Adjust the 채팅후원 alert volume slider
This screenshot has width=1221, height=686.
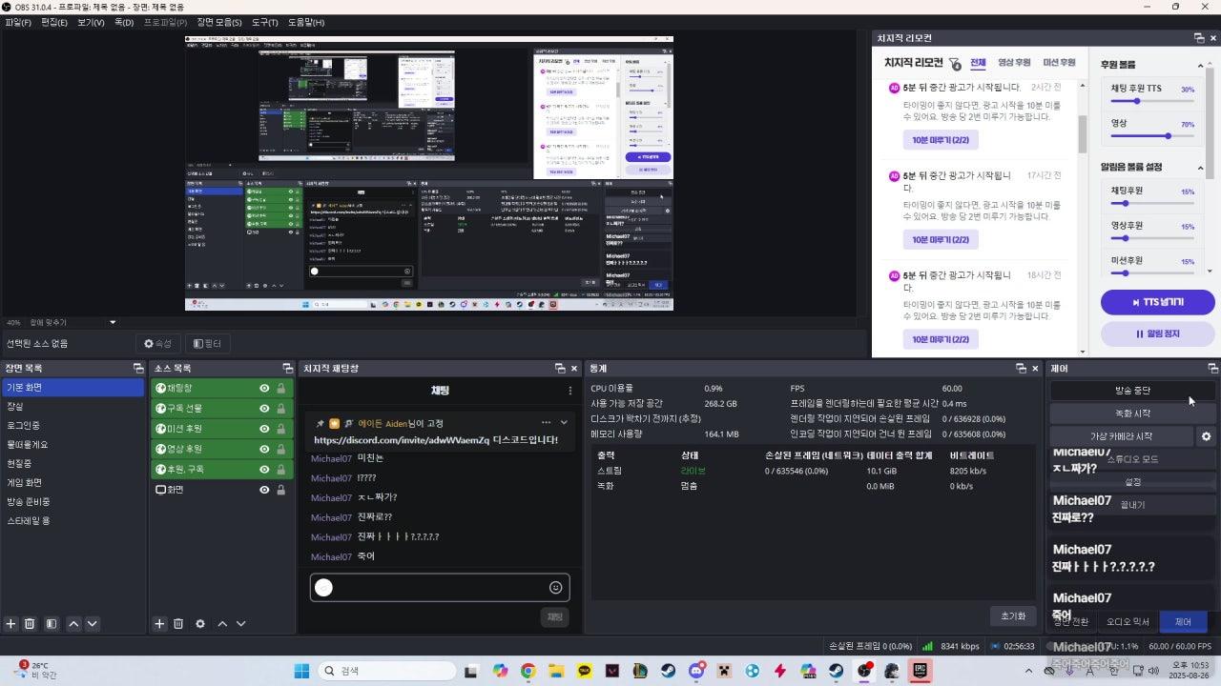[x=1152, y=203]
